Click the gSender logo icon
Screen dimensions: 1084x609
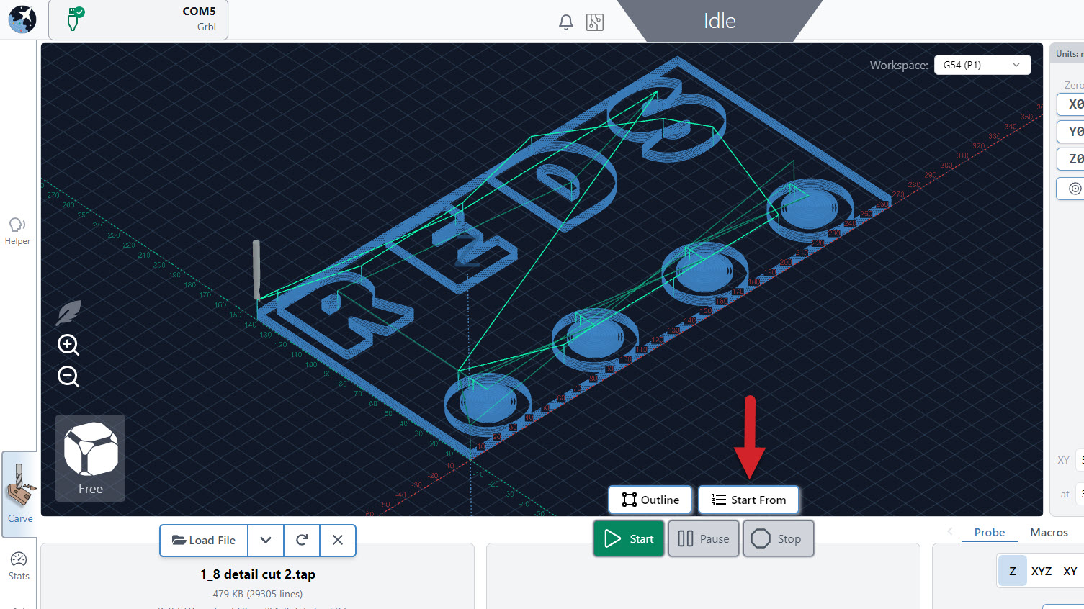click(22, 19)
